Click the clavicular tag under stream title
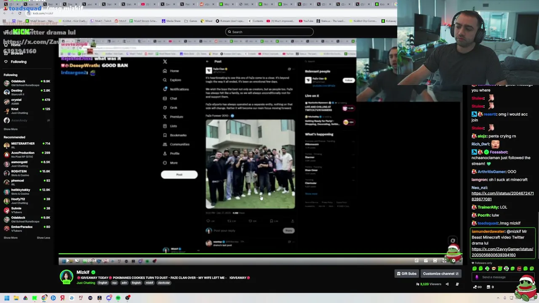The height and width of the screenshot is (303, 539). (x=164, y=283)
